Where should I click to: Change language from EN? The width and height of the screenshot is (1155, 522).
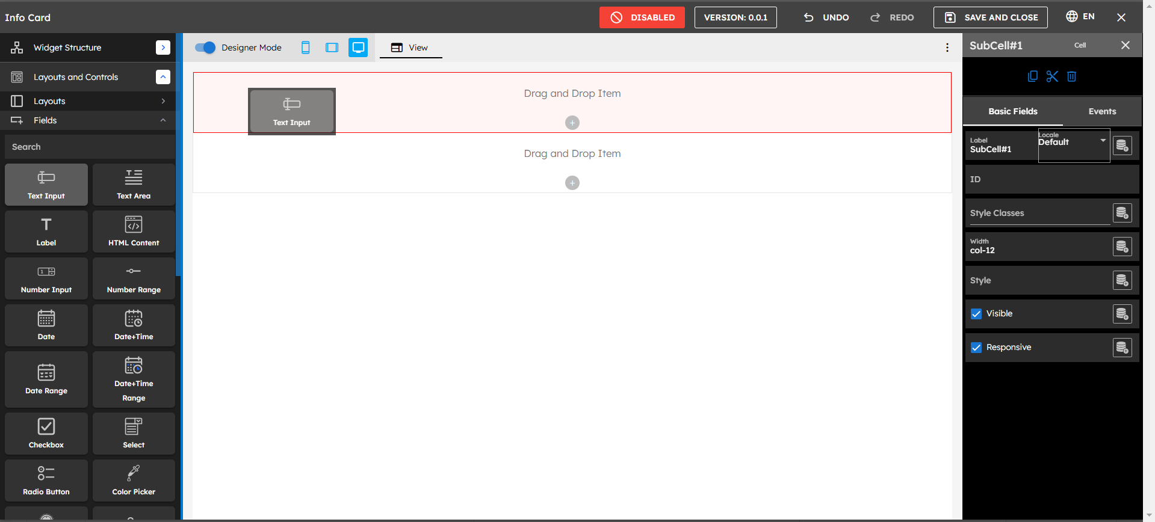(x=1080, y=16)
